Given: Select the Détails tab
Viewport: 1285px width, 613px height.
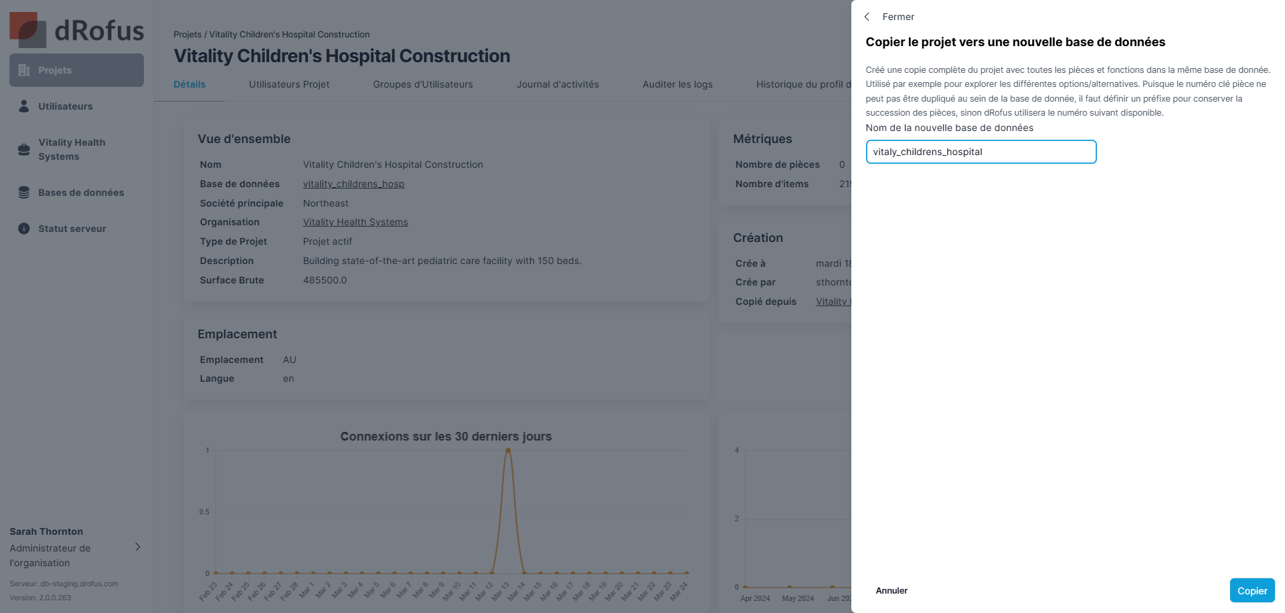Looking at the screenshot, I should pyautogui.click(x=189, y=84).
